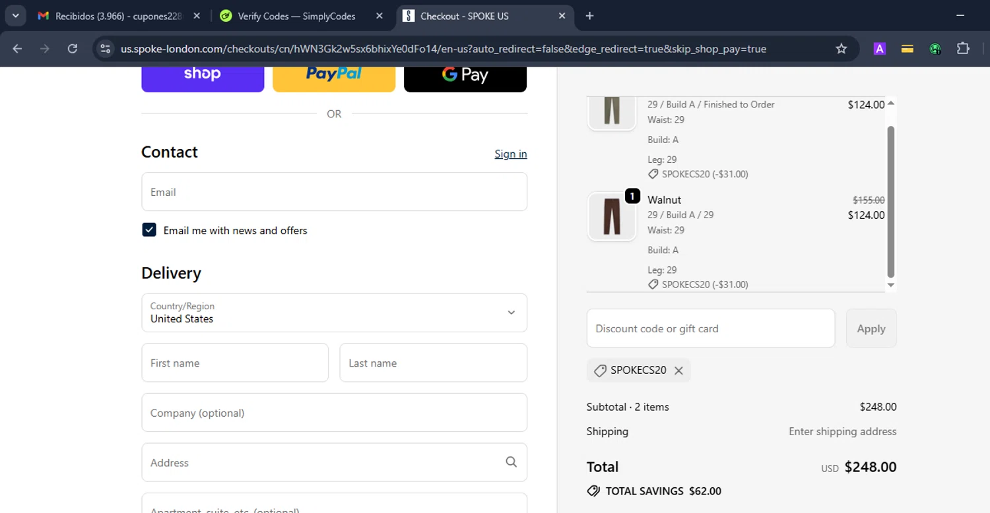Open the yellow card extension icon

[x=907, y=49]
